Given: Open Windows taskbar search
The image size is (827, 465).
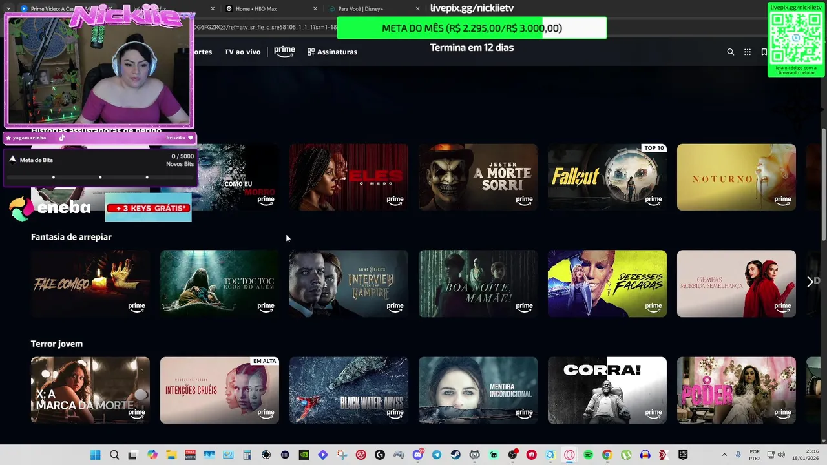Looking at the screenshot, I should pyautogui.click(x=114, y=455).
